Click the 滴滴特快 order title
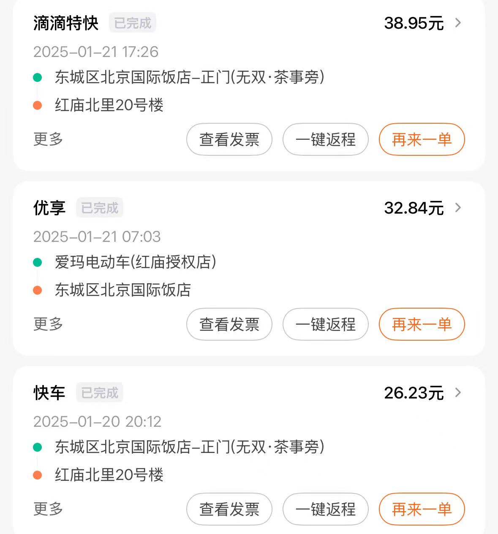Image resolution: width=498 pixels, height=534 pixels. coord(66,23)
